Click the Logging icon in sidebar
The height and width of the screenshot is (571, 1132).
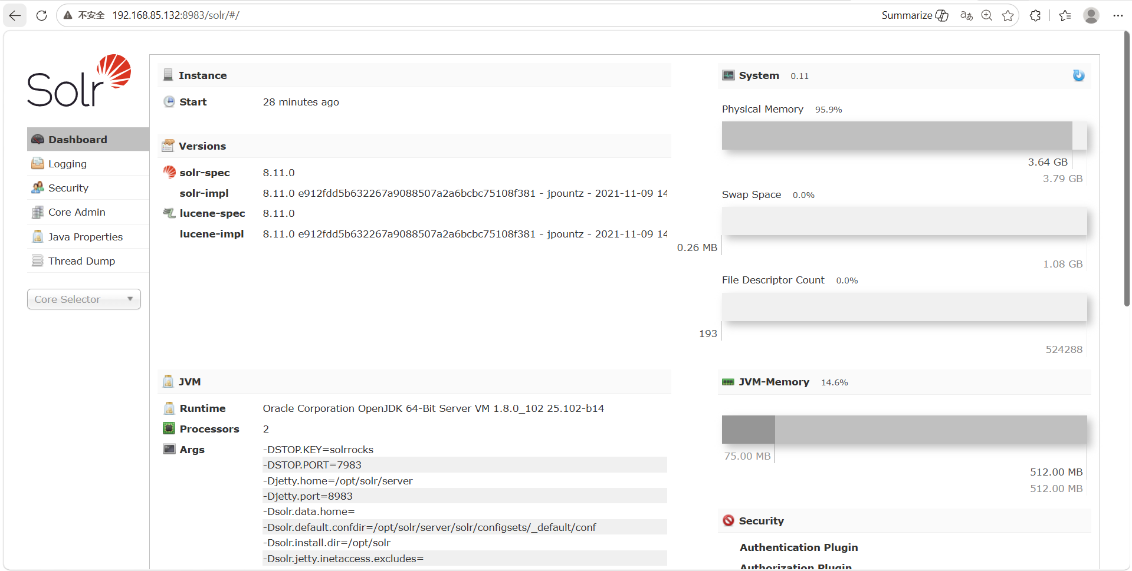(x=38, y=164)
